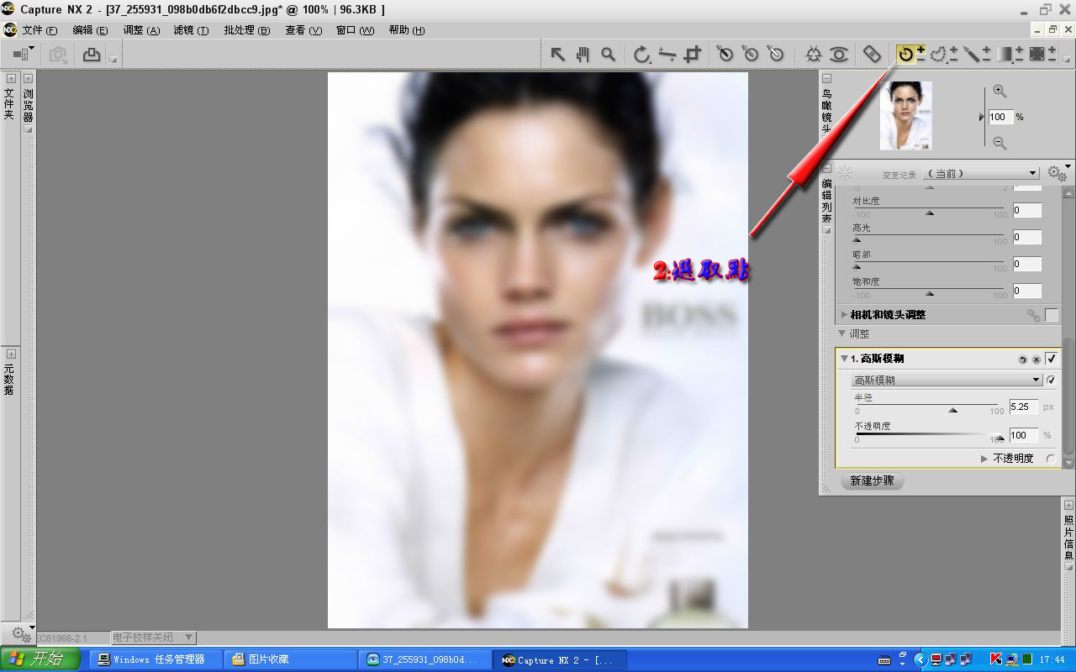Image resolution: width=1076 pixels, height=672 pixels.
Task: Collapse the 调整 section
Action: tap(842, 333)
